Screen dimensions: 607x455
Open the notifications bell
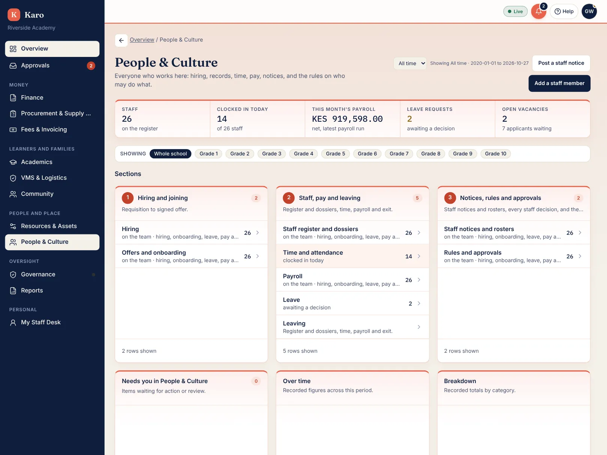pos(538,11)
